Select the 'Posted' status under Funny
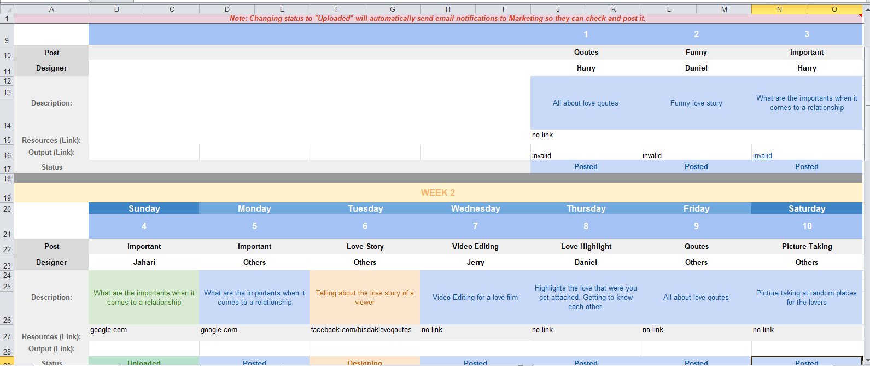 pyautogui.click(x=696, y=167)
